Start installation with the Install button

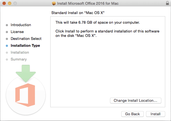pos(156,114)
